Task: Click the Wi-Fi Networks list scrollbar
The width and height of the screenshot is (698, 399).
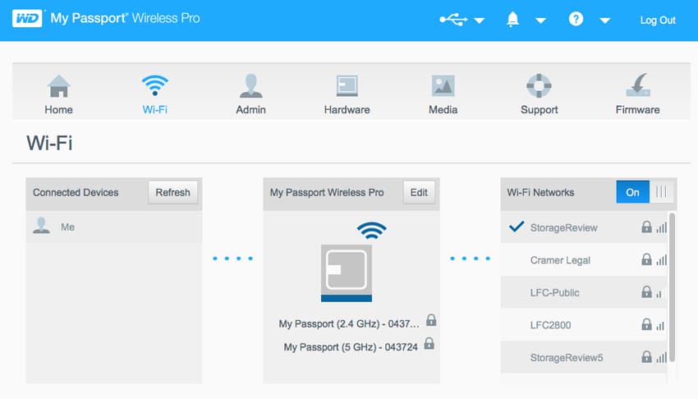Action: pyautogui.click(x=672, y=287)
